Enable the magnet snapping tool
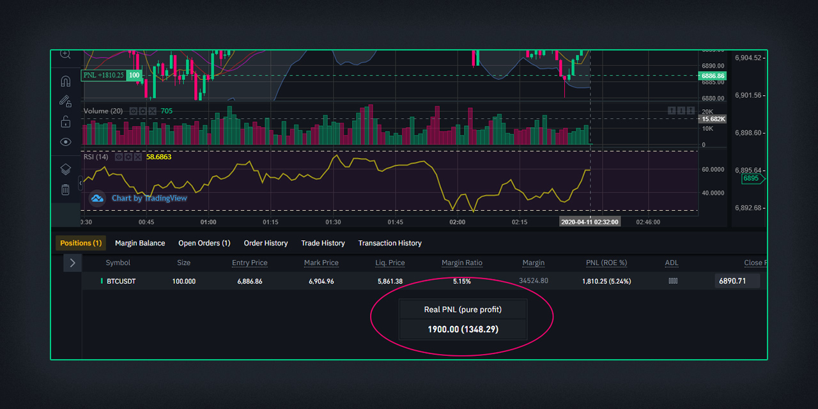 pos(65,81)
